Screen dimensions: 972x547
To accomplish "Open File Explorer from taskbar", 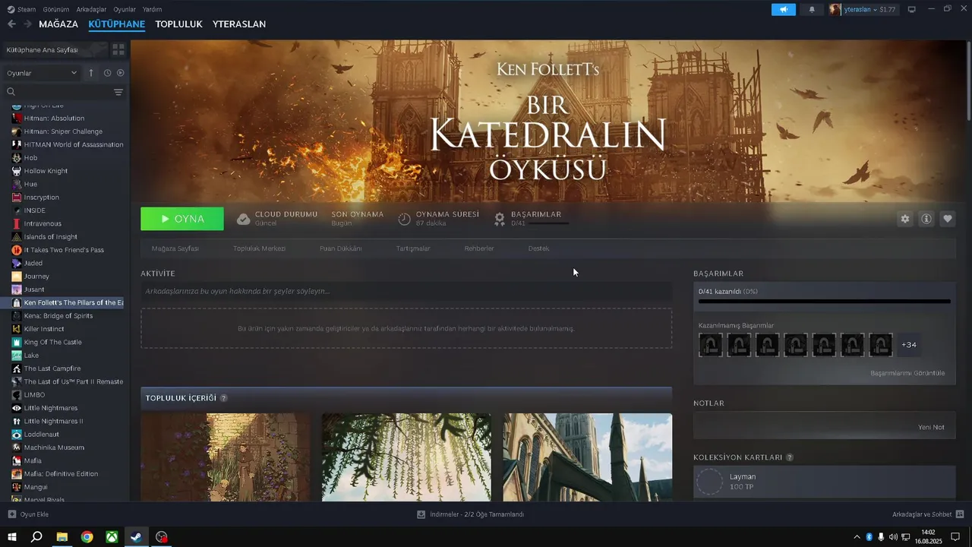I will click(62, 537).
